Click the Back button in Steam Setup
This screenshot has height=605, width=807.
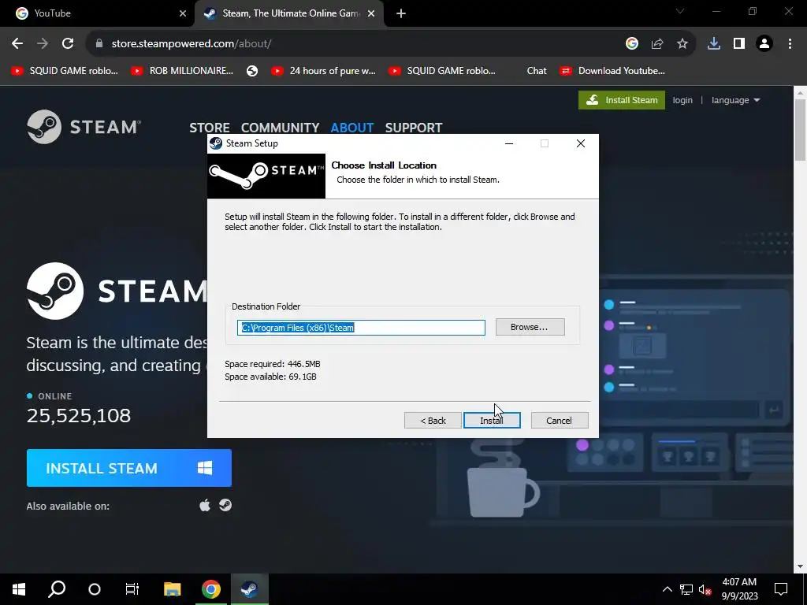[433, 421]
